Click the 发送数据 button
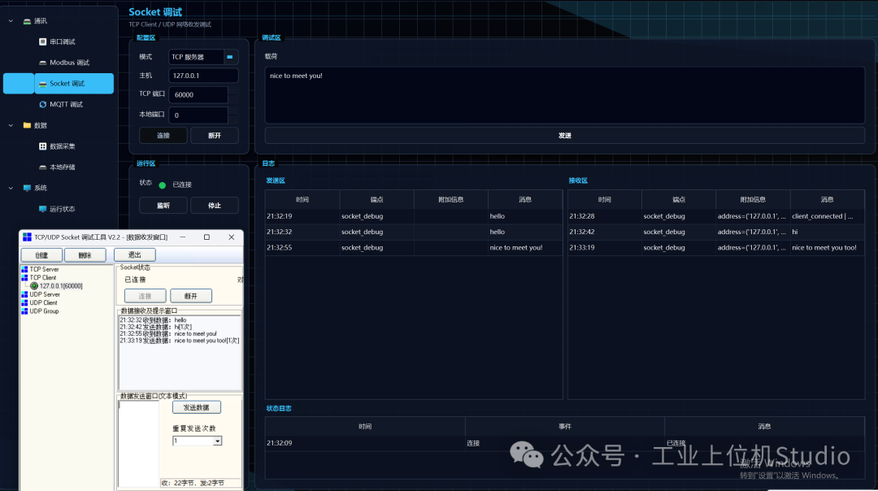This screenshot has width=878, height=491. (x=197, y=407)
